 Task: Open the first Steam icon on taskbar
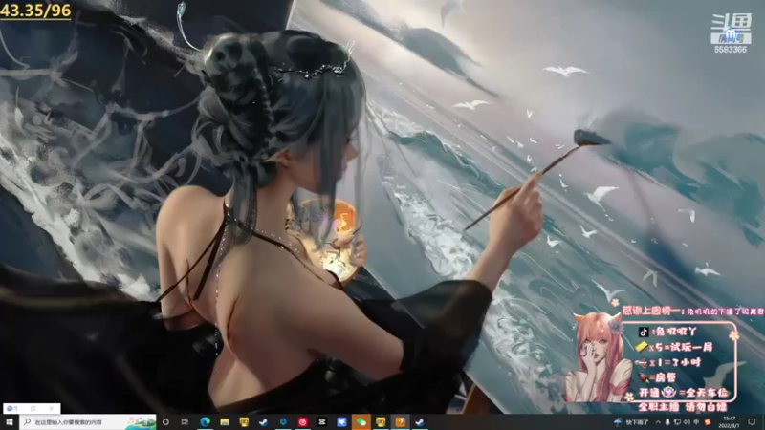(264, 422)
